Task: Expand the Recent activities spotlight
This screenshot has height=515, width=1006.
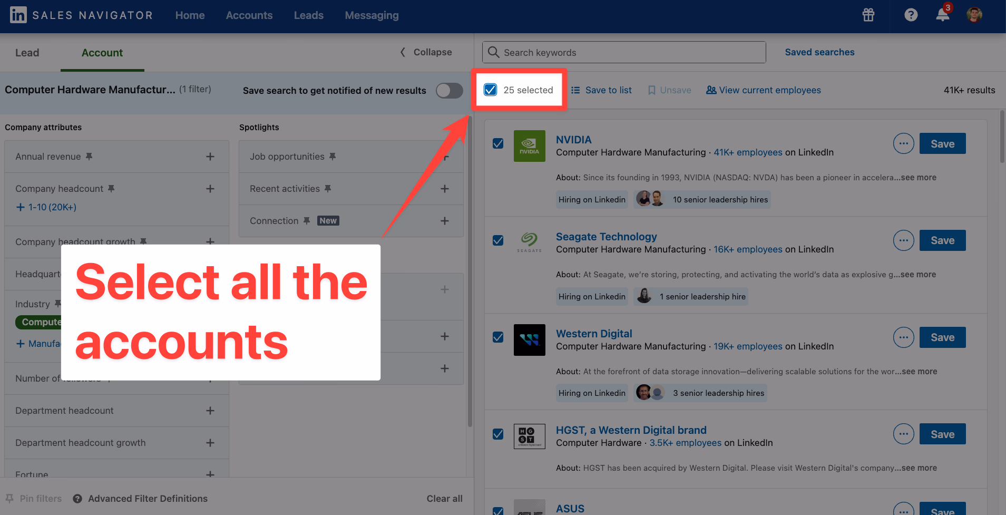Action: [x=445, y=189]
